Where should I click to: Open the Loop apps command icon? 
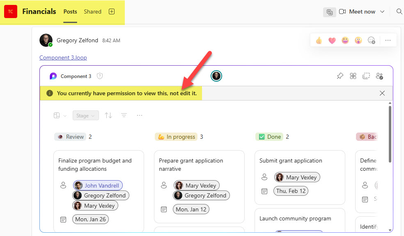pos(353,76)
